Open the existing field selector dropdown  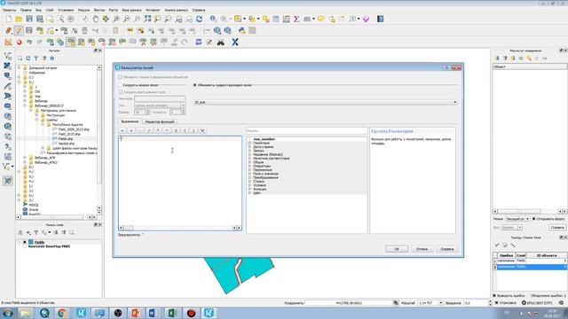326,103
